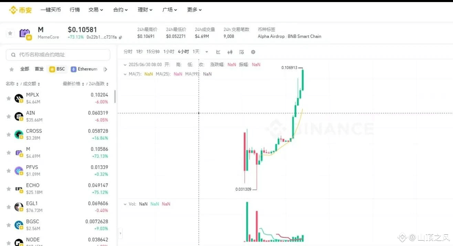This screenshot has height=246, width=453.
Task: Switch chart to 1小时 interval
Action: (169, 52)
